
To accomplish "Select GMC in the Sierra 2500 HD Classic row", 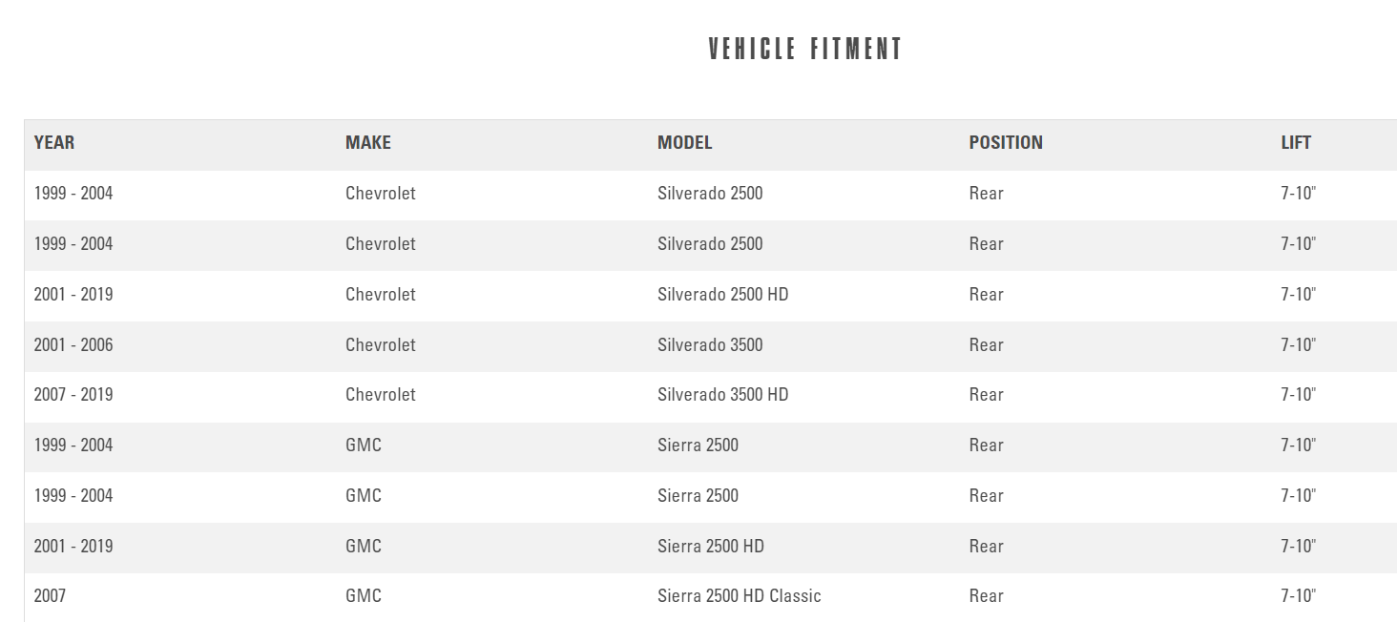I will coord(364,596).
